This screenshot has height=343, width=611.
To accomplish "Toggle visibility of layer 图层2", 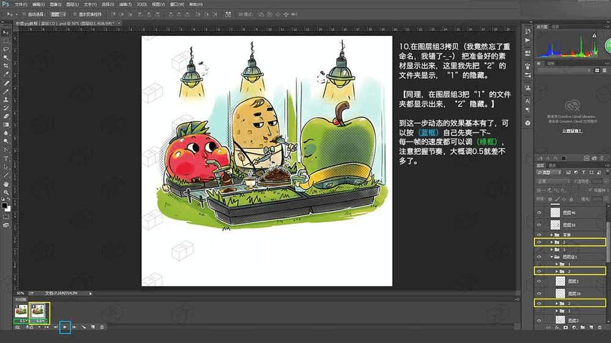I will (x=540, y=320).
